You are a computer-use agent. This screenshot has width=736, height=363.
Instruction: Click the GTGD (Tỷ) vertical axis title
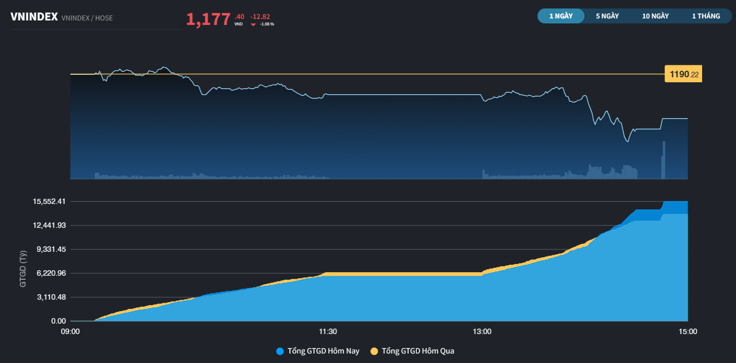point(22,269)
